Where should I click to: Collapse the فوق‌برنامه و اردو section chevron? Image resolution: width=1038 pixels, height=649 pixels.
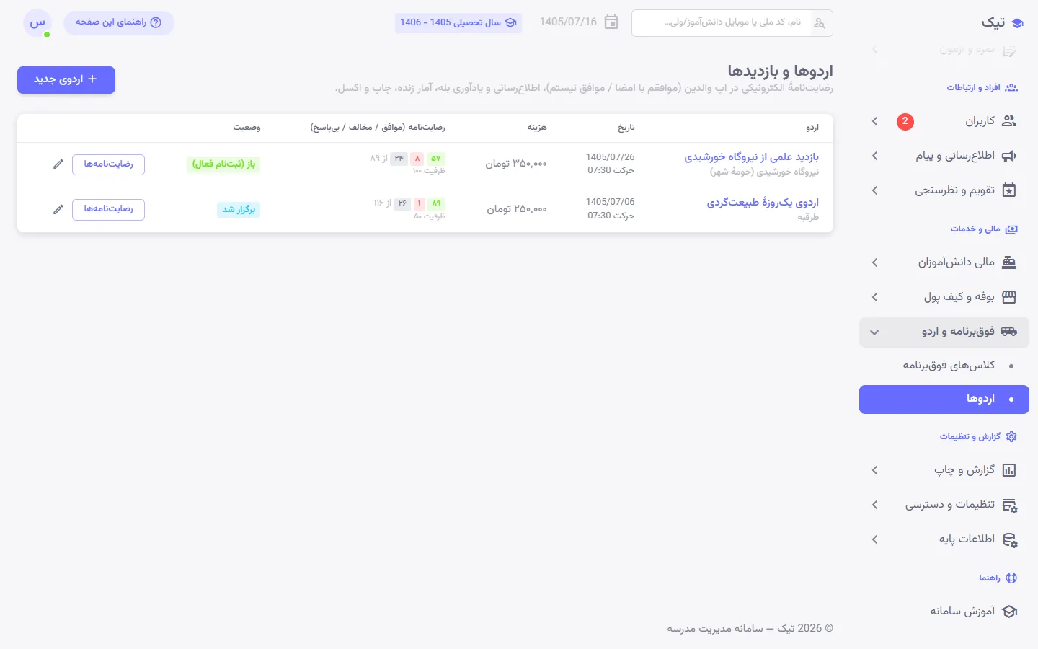[874, 332]
